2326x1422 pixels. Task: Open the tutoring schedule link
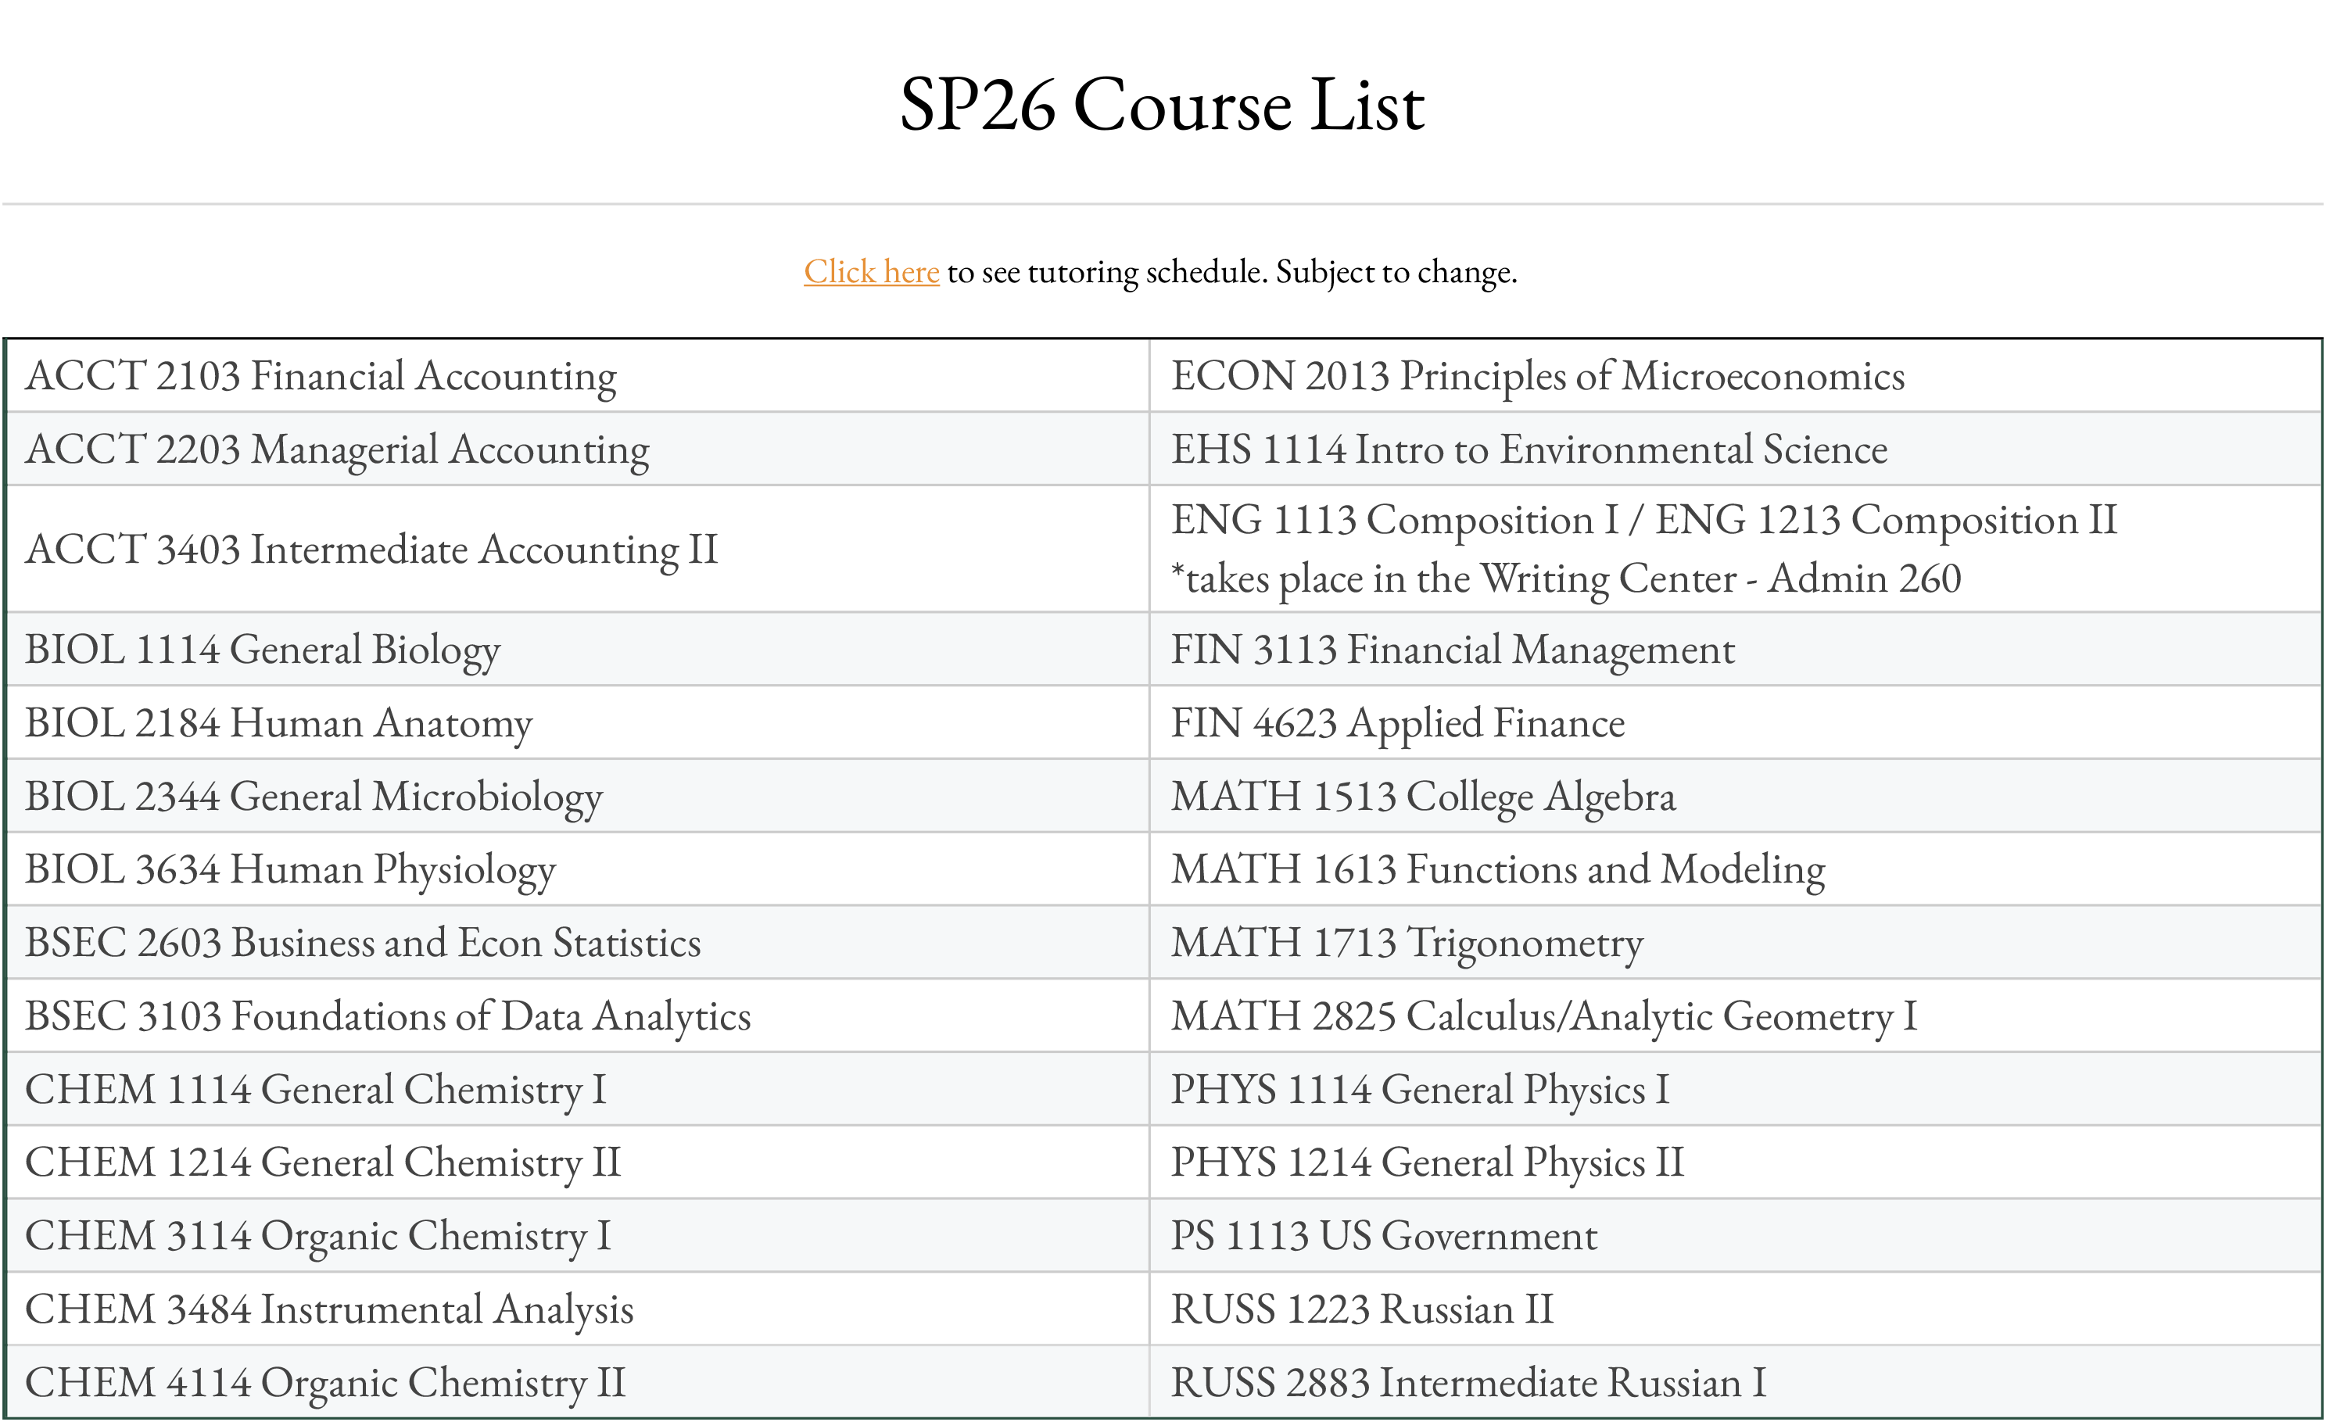tap(869, 272)
